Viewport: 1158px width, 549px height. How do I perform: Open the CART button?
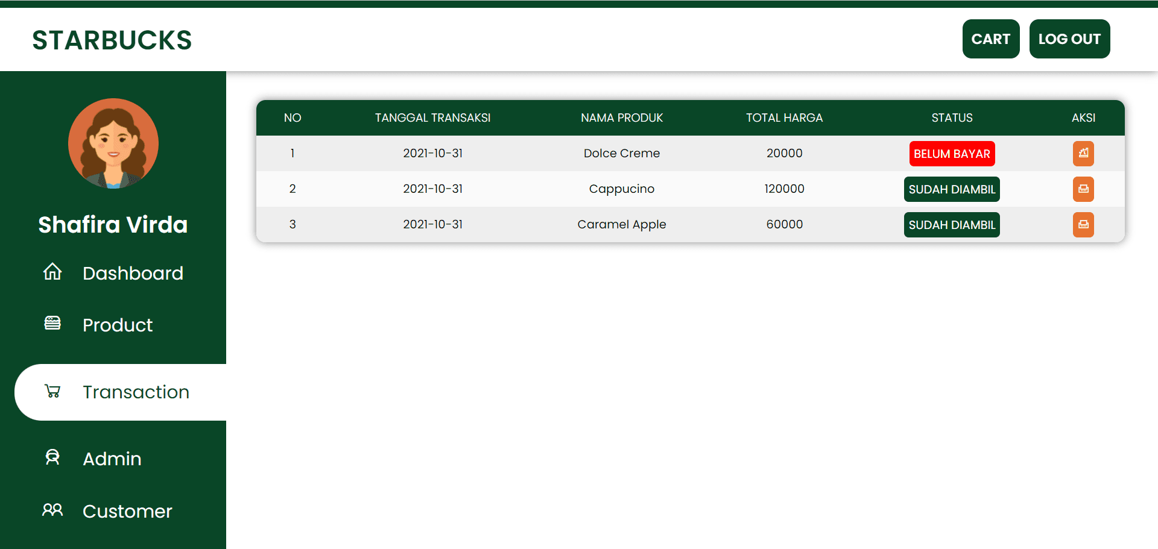pyautogui.click(x=991, y=39)
